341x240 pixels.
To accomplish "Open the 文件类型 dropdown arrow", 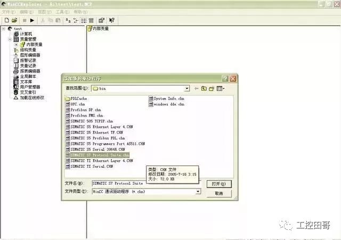I will coord(198,192).
